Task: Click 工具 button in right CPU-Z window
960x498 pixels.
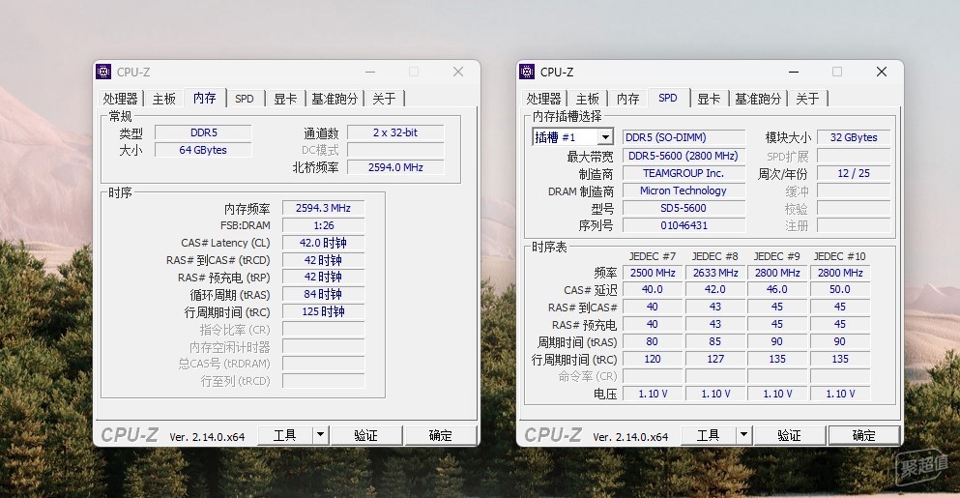Action: pyautogui.click(x=709, y=435)
